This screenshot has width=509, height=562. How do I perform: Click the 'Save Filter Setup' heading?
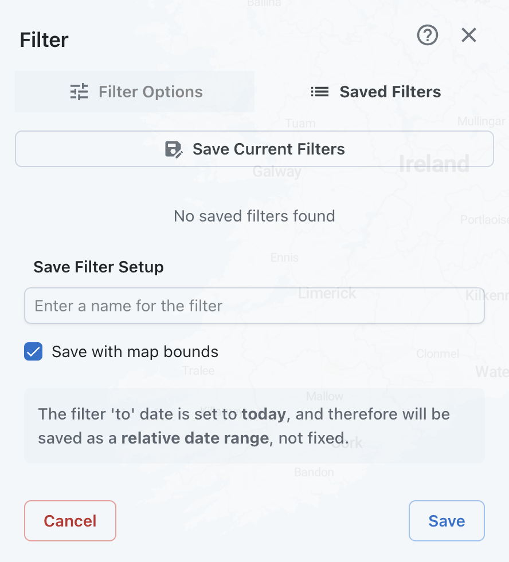click(x=99, y=267)
